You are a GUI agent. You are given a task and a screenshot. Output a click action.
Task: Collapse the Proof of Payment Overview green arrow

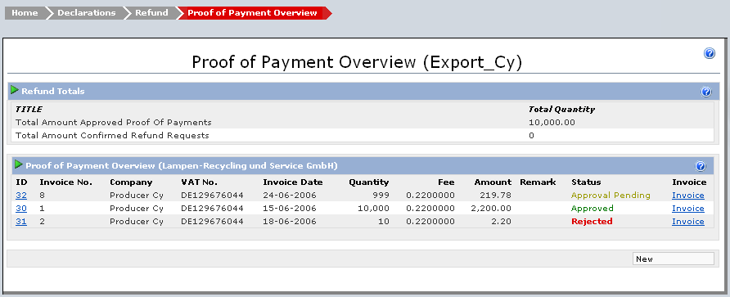[19, 164]
